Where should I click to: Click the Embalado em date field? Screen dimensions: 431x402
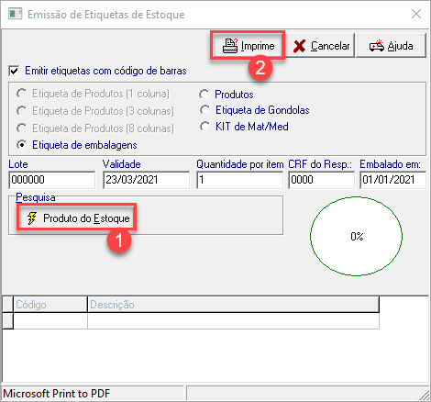click(x=392, y=180)
